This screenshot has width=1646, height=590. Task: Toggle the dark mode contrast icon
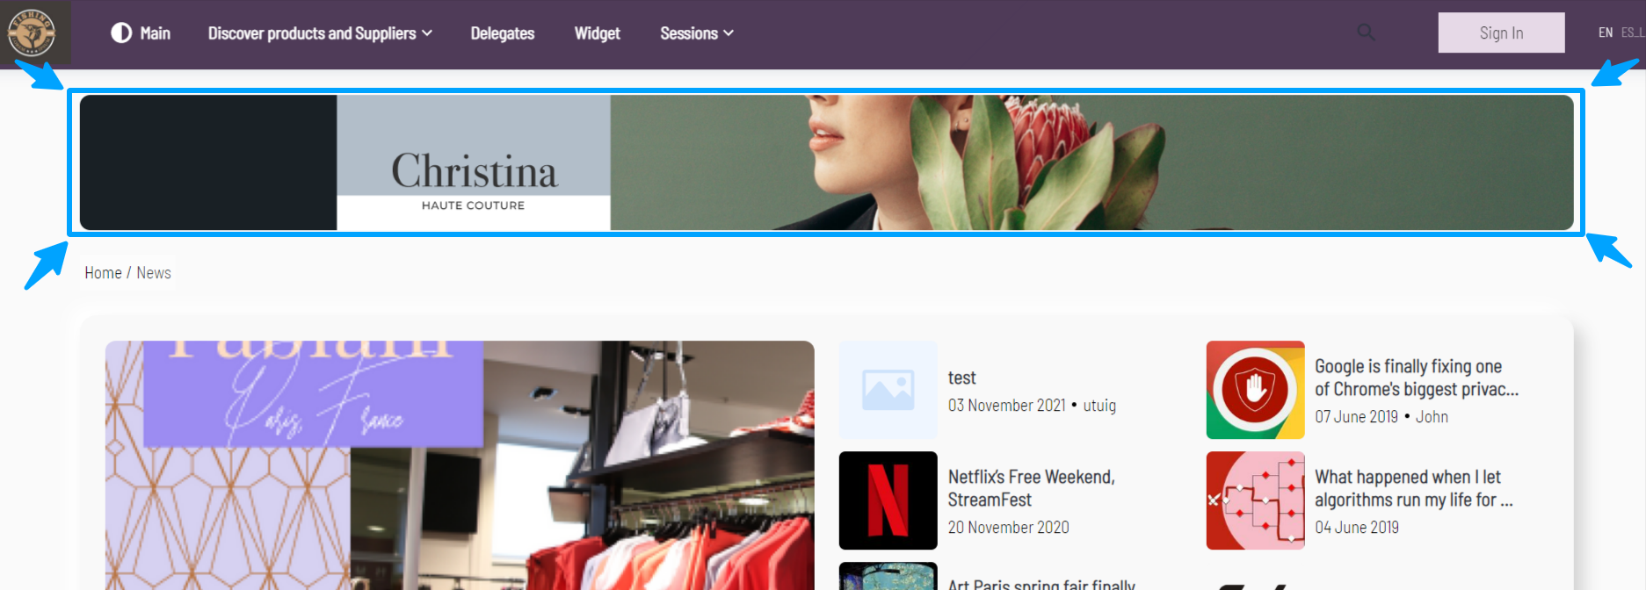coord(121,33)
